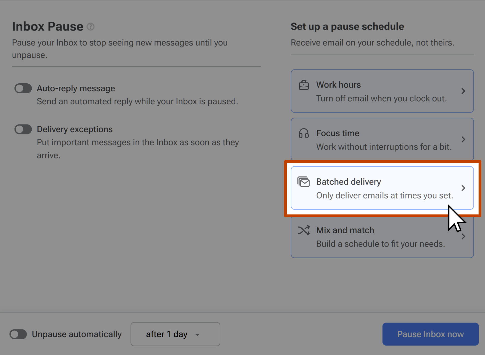
Task: Click the 'Delivery exceptions' label
Action: (x=75, y=129)
